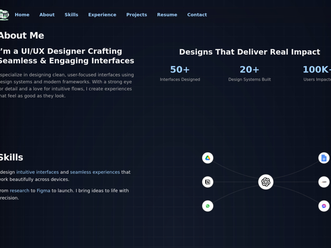The image size is (331, 248).
Task: Open the Resume link
Action: click(167, 15)
